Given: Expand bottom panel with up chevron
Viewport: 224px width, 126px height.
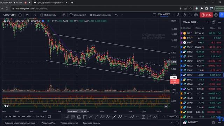Looking at the screenshot, I should point(171,123).
